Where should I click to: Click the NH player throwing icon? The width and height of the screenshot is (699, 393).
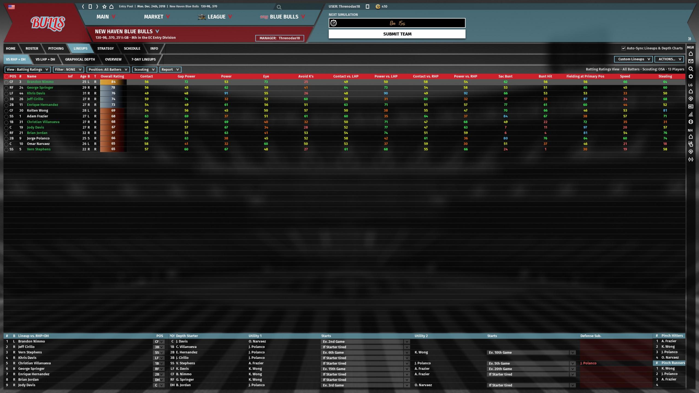(x=691, y=144)
